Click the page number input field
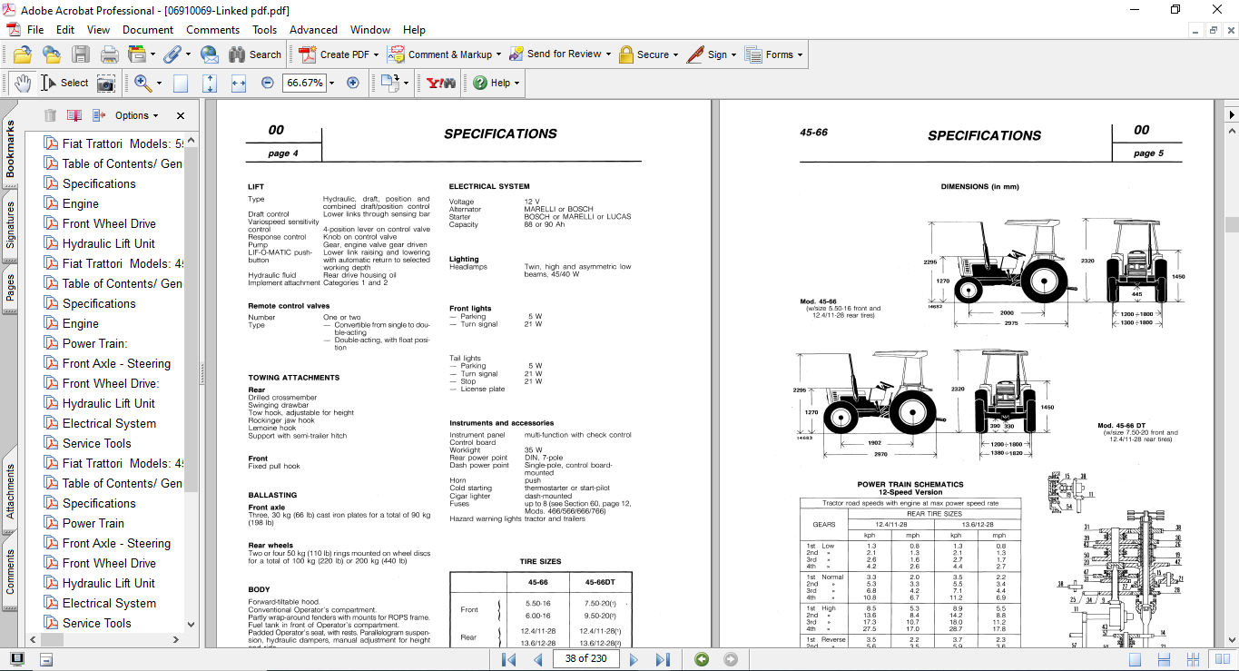 pos(585,658)
